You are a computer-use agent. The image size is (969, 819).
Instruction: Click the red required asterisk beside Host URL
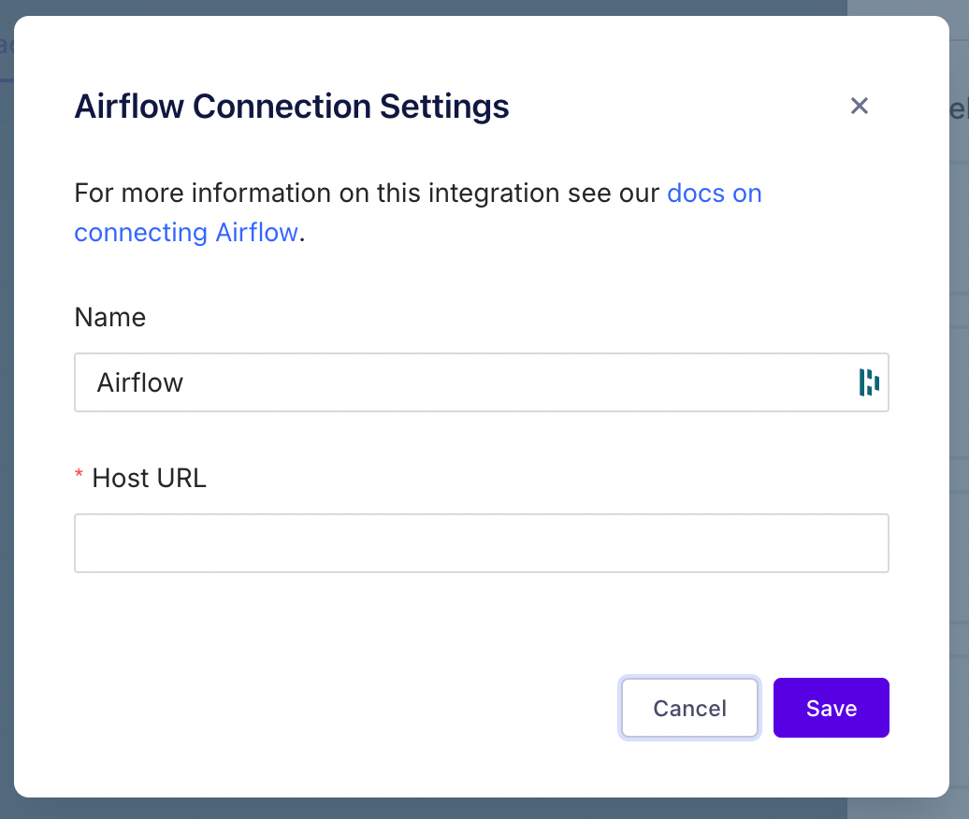click(x=79, y=475)
